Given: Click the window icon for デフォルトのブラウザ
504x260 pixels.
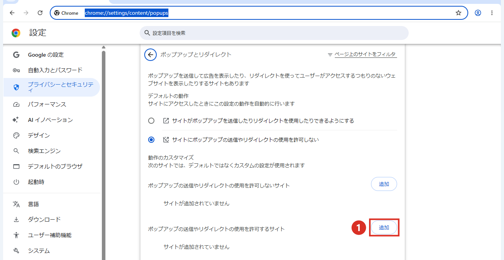Looking at the screenshot, I should pos(16,166).
